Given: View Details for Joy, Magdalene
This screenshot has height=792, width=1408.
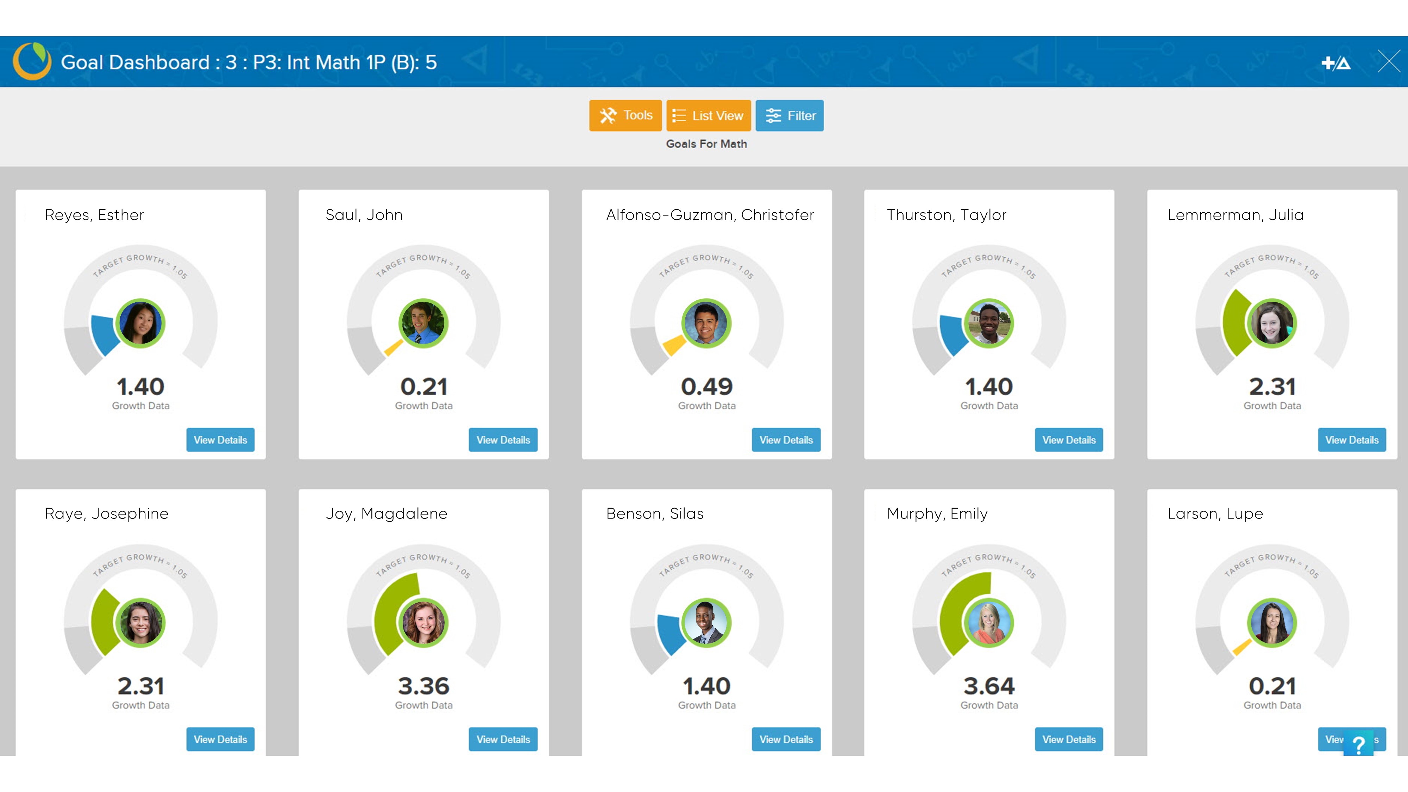Looking at the screenshot, I should pos(503,740).
